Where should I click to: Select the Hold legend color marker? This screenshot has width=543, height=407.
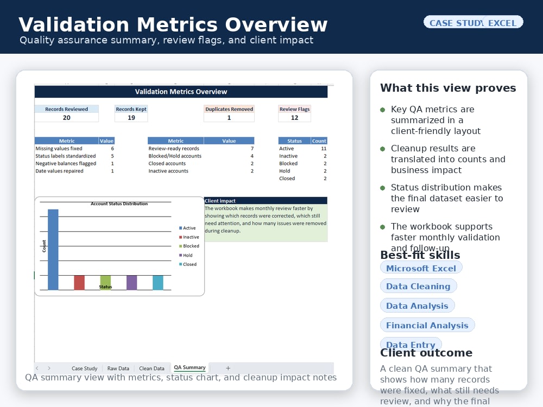pos(180,255)
